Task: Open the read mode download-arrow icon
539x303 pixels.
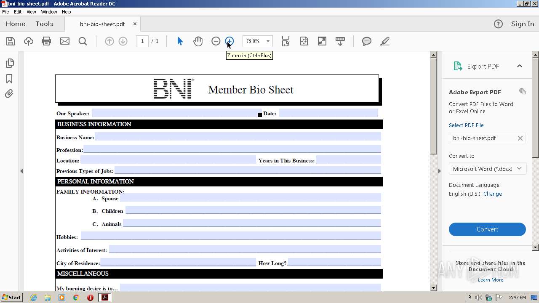Action: (x=340, y=41)
